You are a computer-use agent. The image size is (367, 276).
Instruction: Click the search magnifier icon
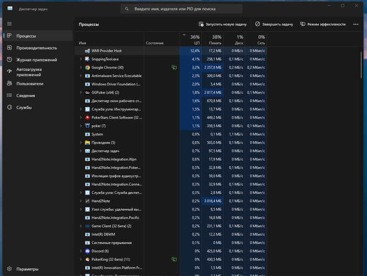point(127,9)
